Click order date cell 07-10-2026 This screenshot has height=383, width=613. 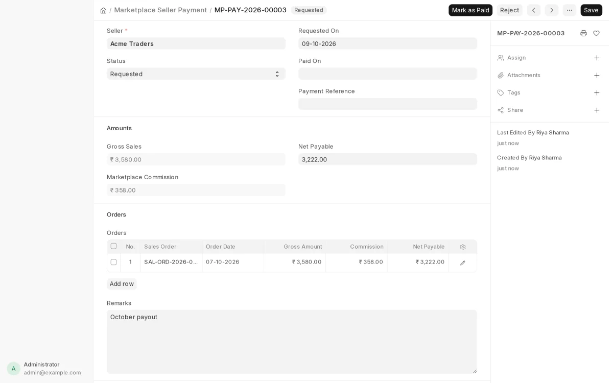pyautogui.click(x=233, y=262)
